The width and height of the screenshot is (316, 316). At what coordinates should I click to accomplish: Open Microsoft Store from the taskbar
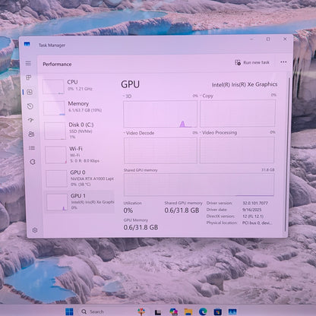[217, 311]
